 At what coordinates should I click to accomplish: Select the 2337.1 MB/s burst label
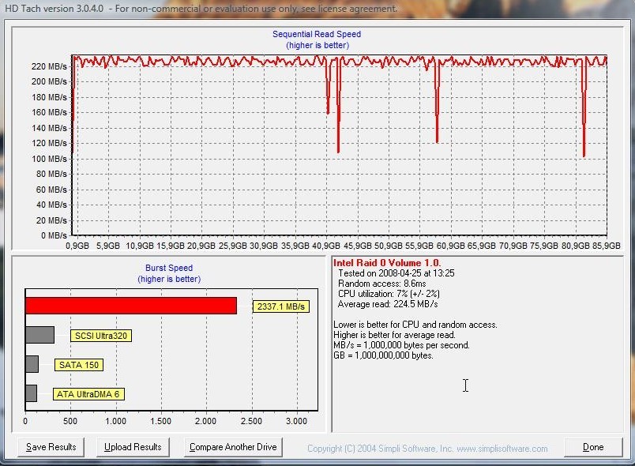tap(281, 306)
